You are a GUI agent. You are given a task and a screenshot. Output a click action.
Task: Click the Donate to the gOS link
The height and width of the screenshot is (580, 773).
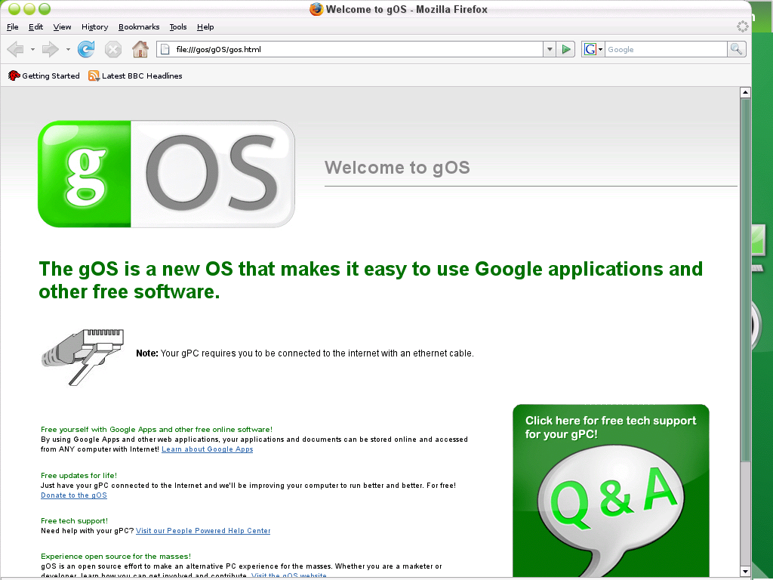(74, 495)
